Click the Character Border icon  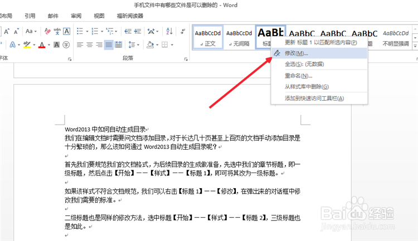coord(67,31)
